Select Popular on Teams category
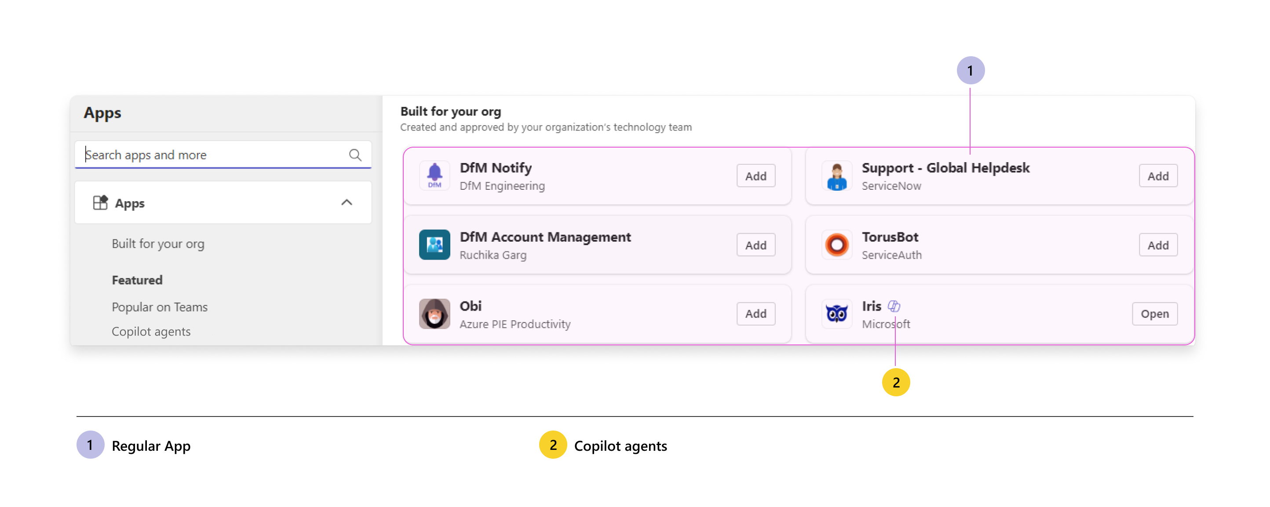 [x=159, y=307]
